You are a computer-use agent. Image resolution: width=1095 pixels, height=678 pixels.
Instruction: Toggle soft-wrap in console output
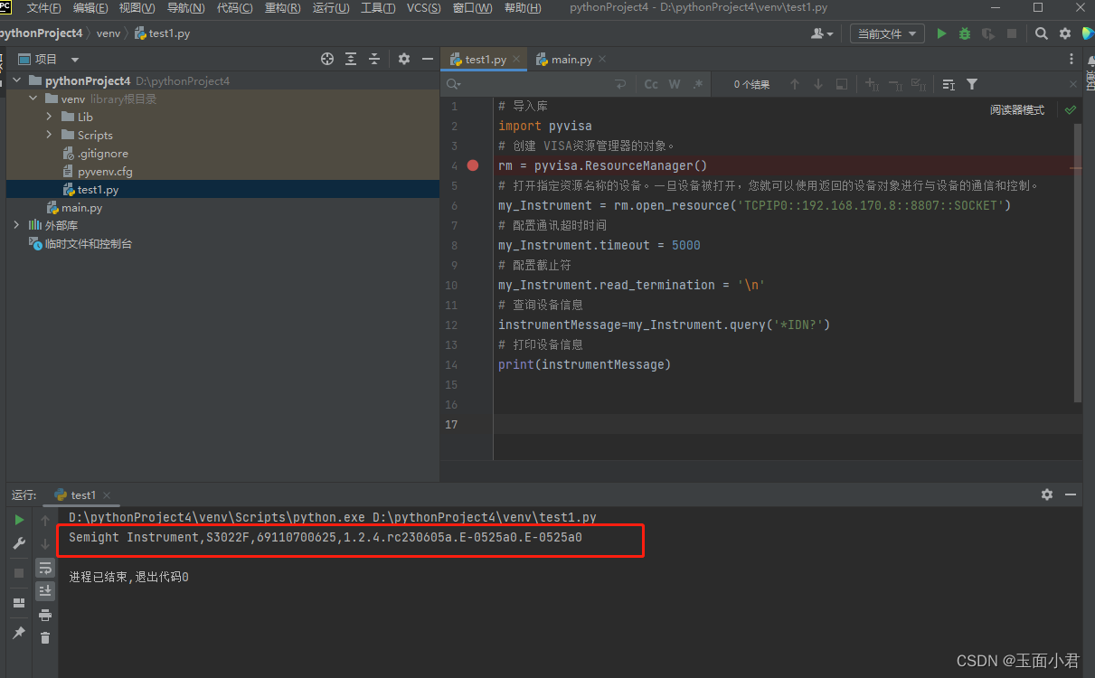45,568
